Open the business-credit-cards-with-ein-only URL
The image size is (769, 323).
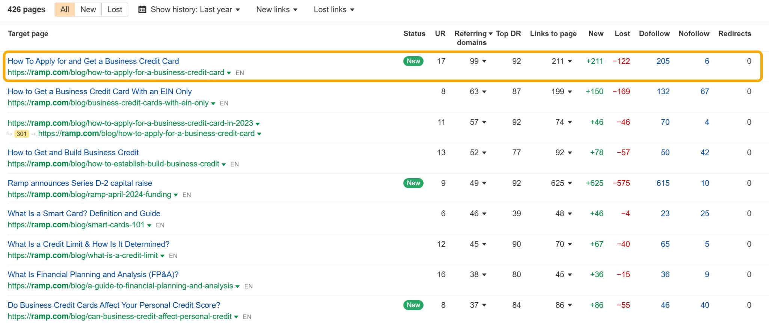[108, 103]
